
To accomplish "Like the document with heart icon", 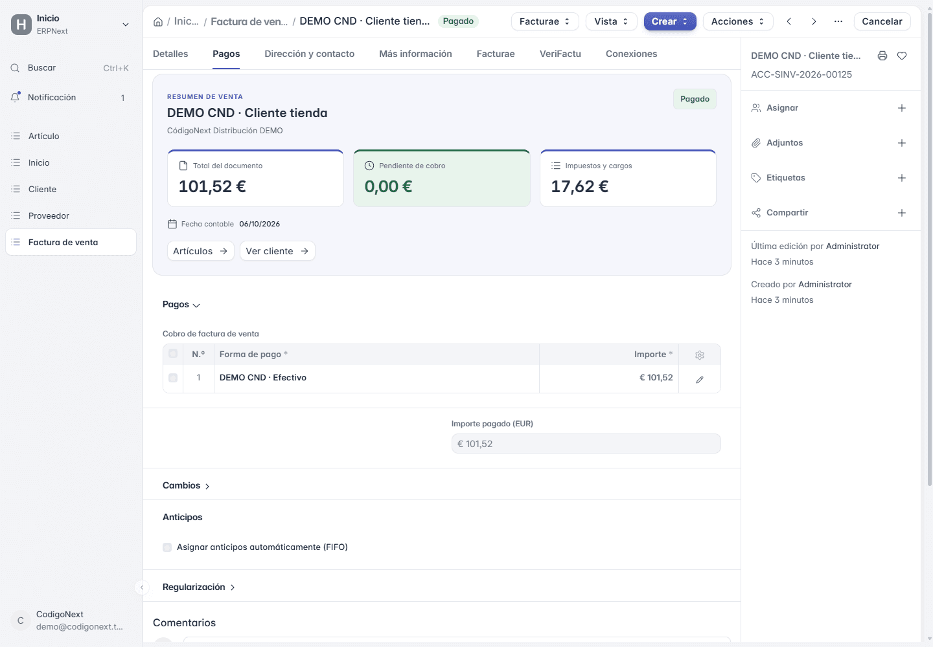I will pyautogui.click(x=902, y=56).
